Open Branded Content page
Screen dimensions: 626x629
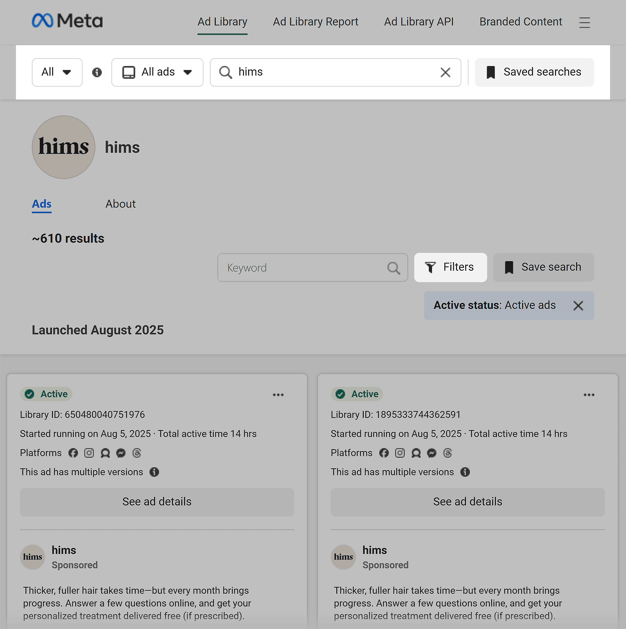[x=521, y=22]
